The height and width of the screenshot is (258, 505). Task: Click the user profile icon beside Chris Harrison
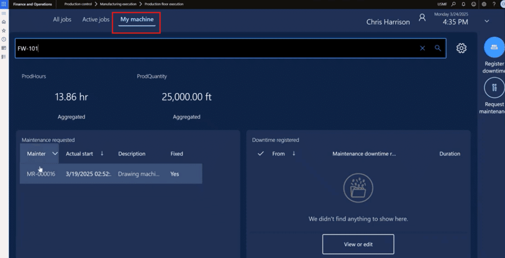[x=422, y=18]
